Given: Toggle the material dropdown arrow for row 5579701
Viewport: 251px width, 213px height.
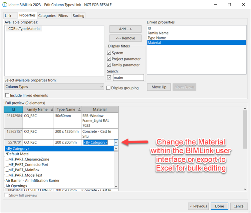Looking at the screenshot, I should point(116,142).
